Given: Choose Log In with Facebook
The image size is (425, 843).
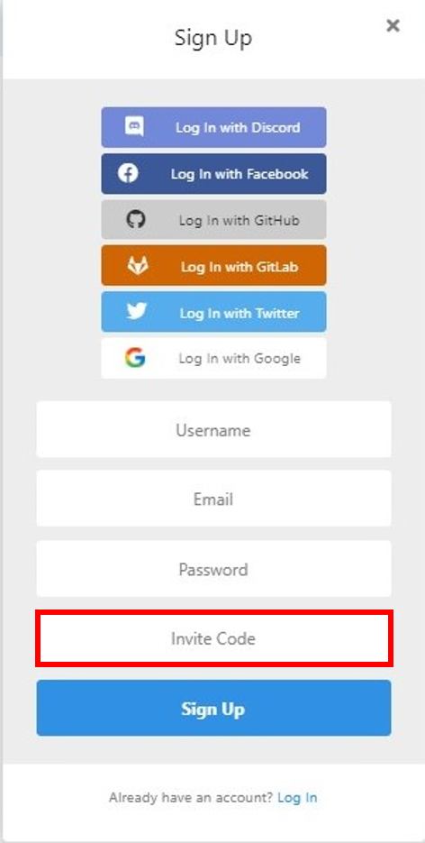Looking at the screenshot, I should [213, 174].
